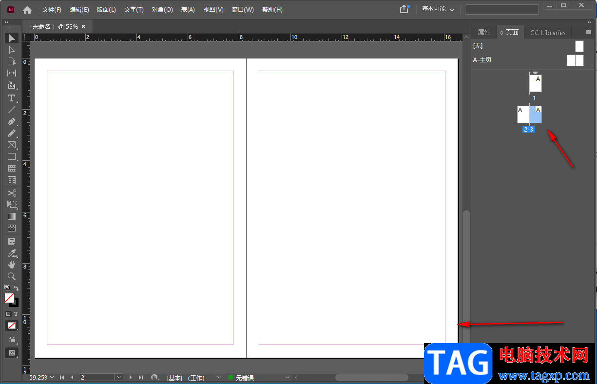Select the Zoom magnifier tool
Viewport: 597px width, 384px height.
tap(12, 276)
